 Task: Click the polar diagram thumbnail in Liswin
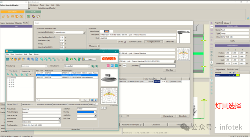tap(109, 96)
